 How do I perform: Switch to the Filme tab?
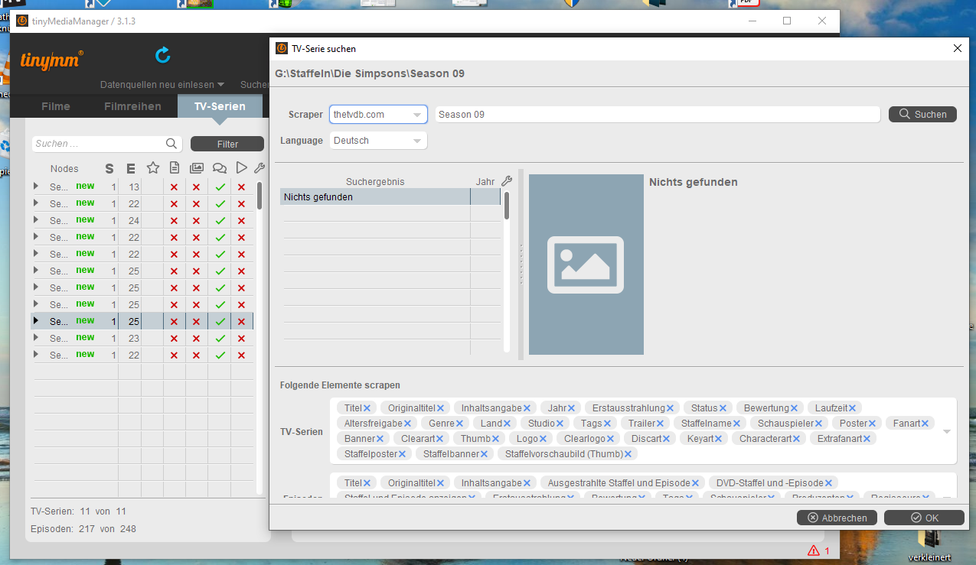click(56, 106)
